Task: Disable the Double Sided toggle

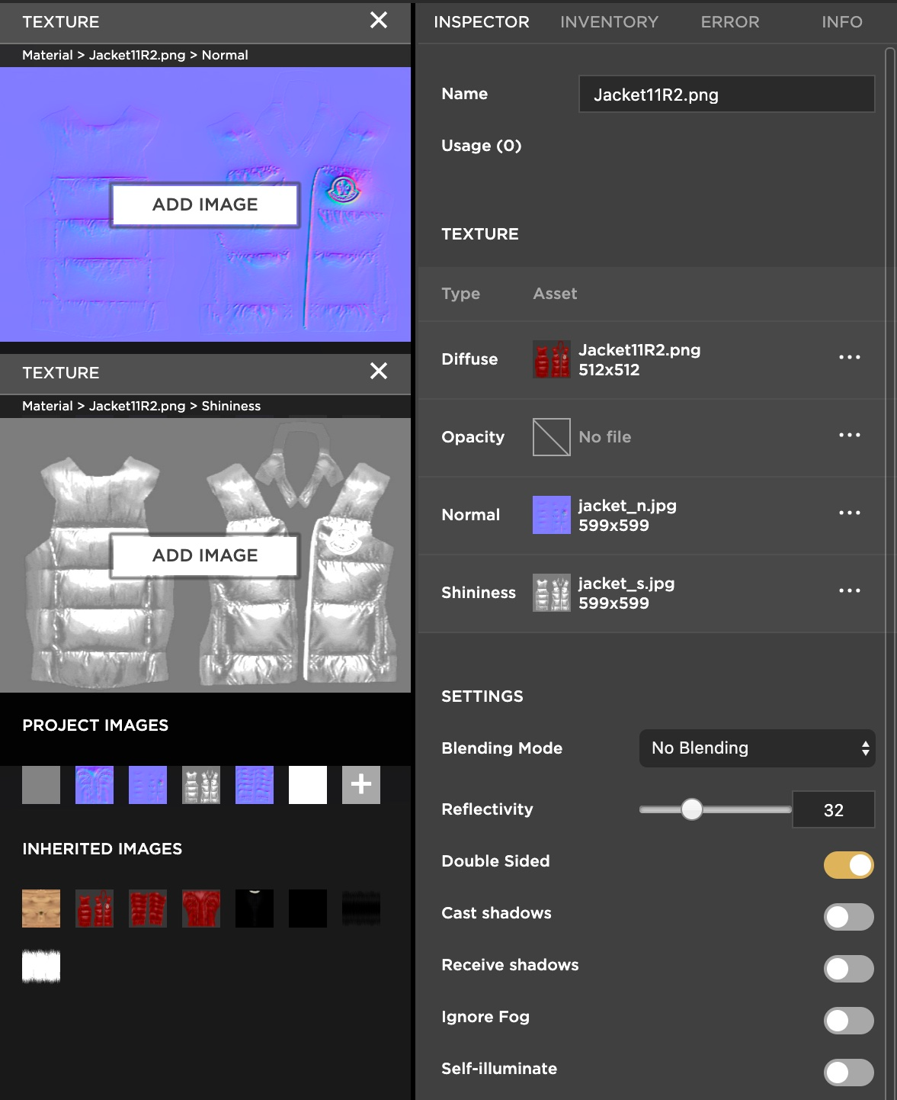Action: 849,865
